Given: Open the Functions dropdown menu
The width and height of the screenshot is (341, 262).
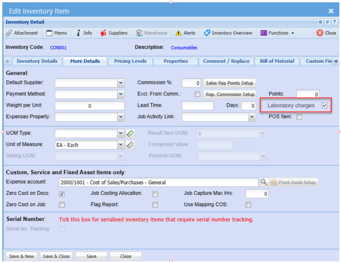Looking at the screenshot, I should click(277, 33).
